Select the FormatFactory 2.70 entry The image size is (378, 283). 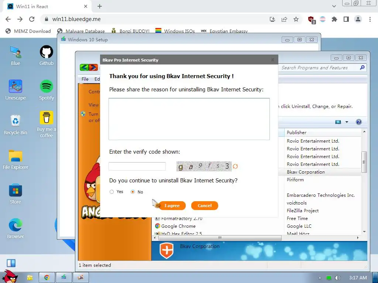(x=179, y=218)
